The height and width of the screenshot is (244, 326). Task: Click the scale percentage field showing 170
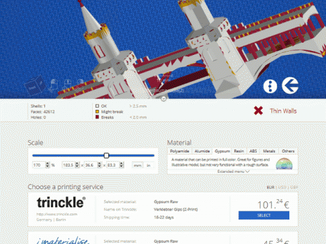coord(39,165)
